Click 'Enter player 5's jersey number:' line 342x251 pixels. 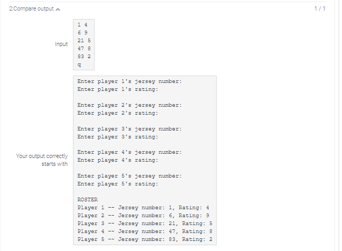(x=130, y=176)
